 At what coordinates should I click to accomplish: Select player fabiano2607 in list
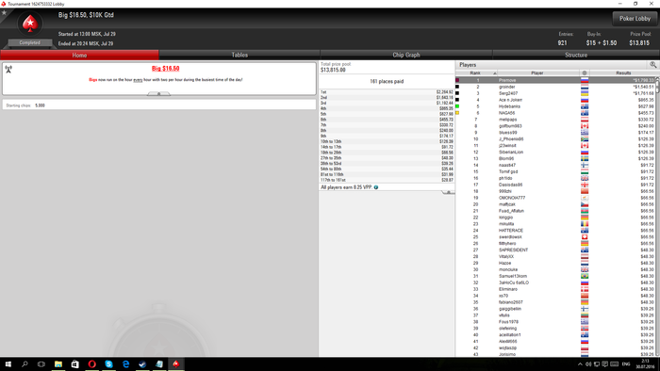(555, 302)
